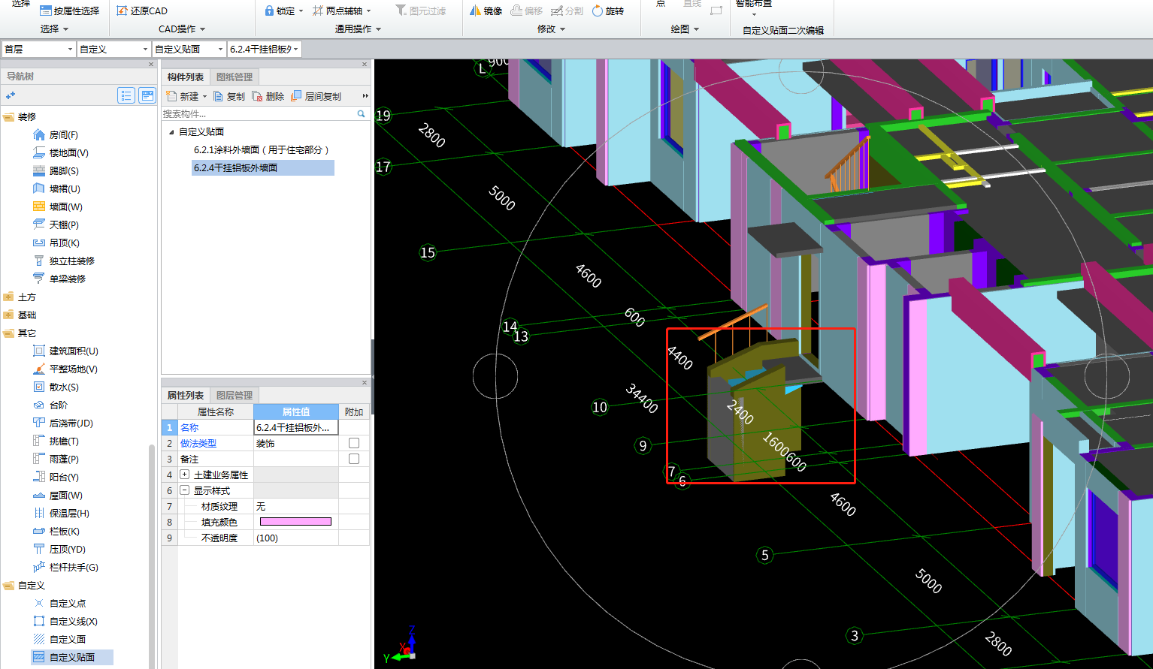Select 吊顶(K) component
This screenshot has height=669, width=1153.
(x=56, y=243)
